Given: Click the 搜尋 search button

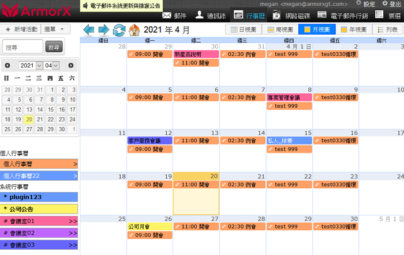Looking at the screenshot, I should (x=54, y=47).
